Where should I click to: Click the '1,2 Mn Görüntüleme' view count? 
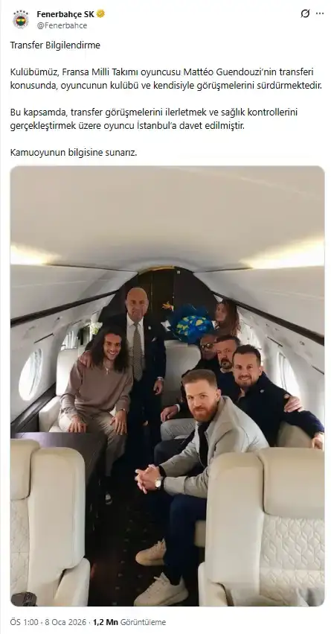pos(129,622)
